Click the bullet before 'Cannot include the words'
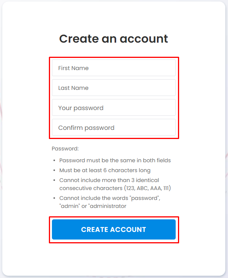Image resolution: width=228 pixels, height=278 pixels. 54,198
